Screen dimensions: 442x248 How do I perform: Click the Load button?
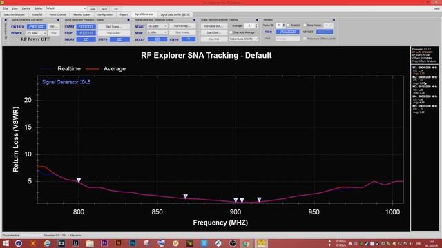pyautogui.click(x=93, y=9)
